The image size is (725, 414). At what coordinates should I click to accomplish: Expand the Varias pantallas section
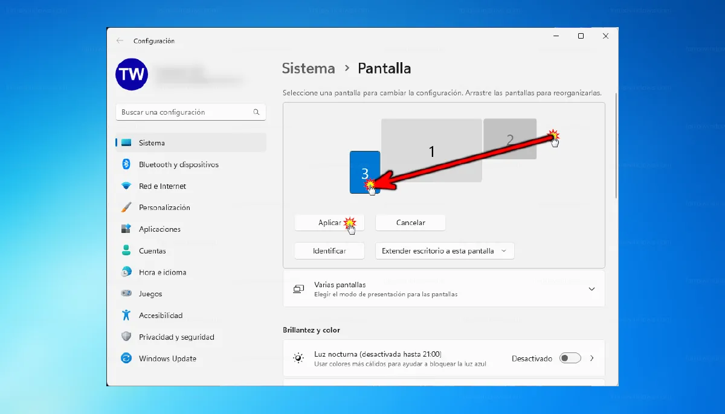pos(591,288)
